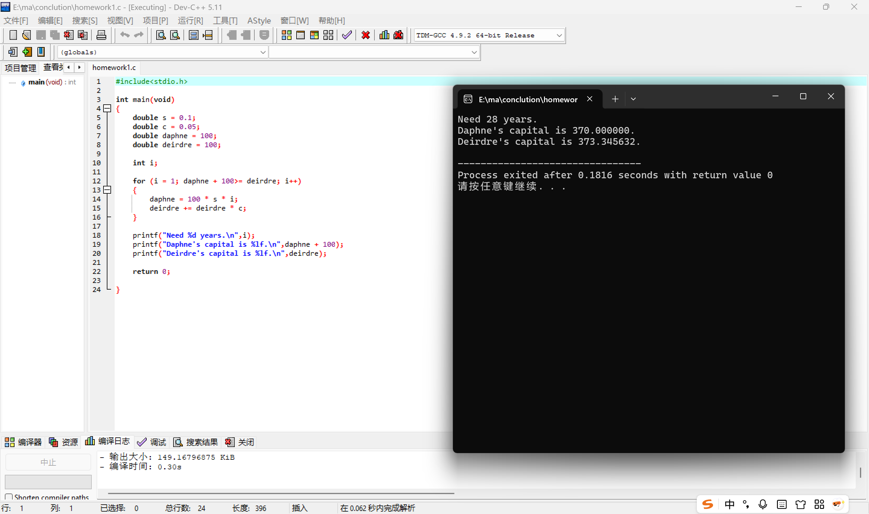Click the Compile four-squares toolbar icon
Image resolution: width=869 pixels, height=514 pixels.
(x=286, y=35)
